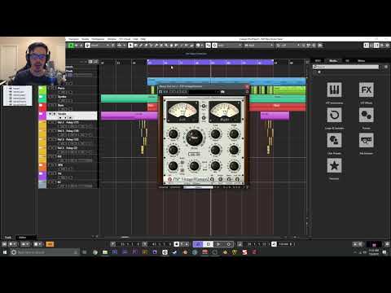
Task: Click the left VU meter on plugin
Action: tap(182, 112)
